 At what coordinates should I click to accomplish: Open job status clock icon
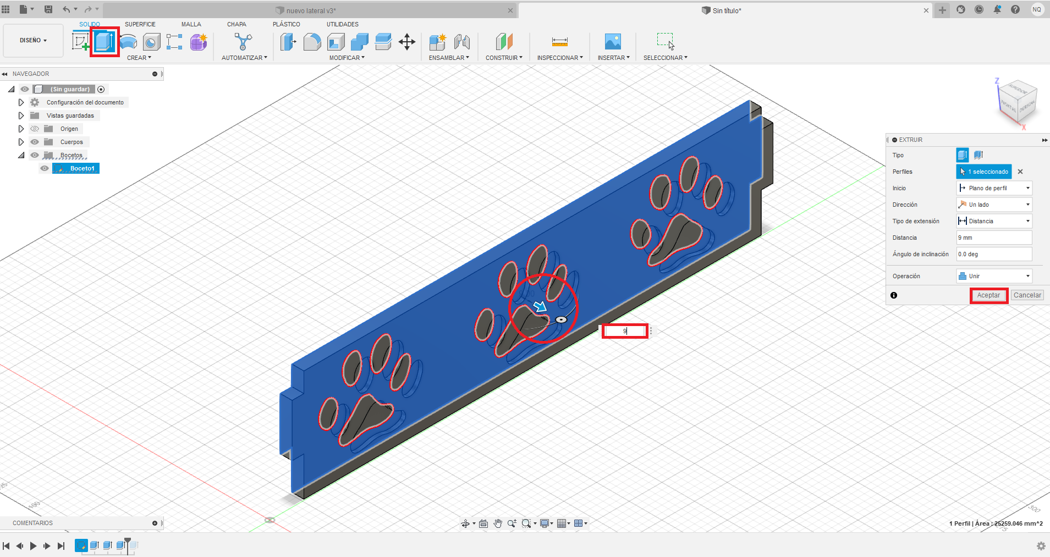pos(979,9)
